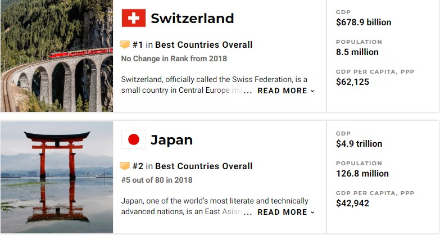Click Japan's GDP value of $4.9 trillion
Viewport: 440px width, 235px height.
[x=359, y=143]
